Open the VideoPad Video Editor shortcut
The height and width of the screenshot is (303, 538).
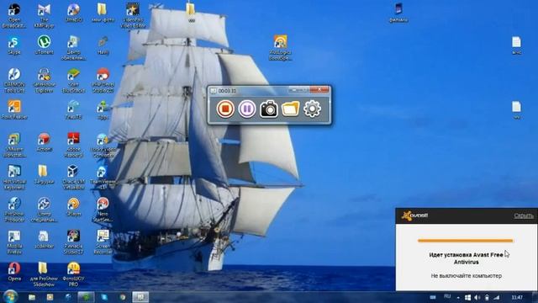(133, 15)
